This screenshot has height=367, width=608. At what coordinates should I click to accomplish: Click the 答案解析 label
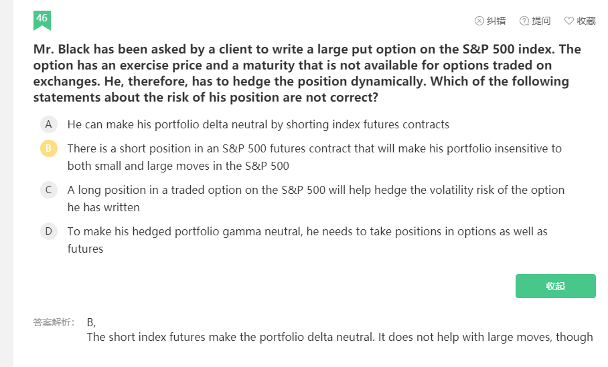54,322
